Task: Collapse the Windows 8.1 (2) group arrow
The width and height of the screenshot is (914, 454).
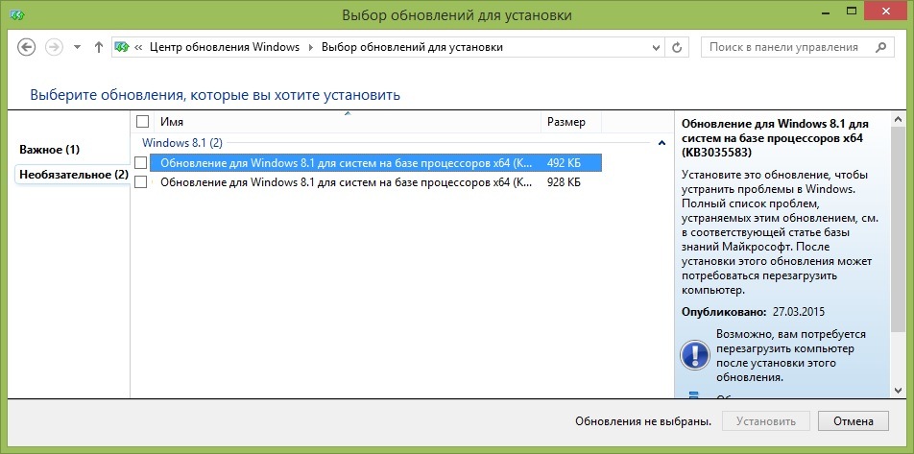Action: tap(661, 142)
